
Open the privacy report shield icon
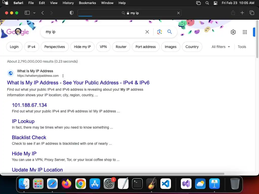72,13
